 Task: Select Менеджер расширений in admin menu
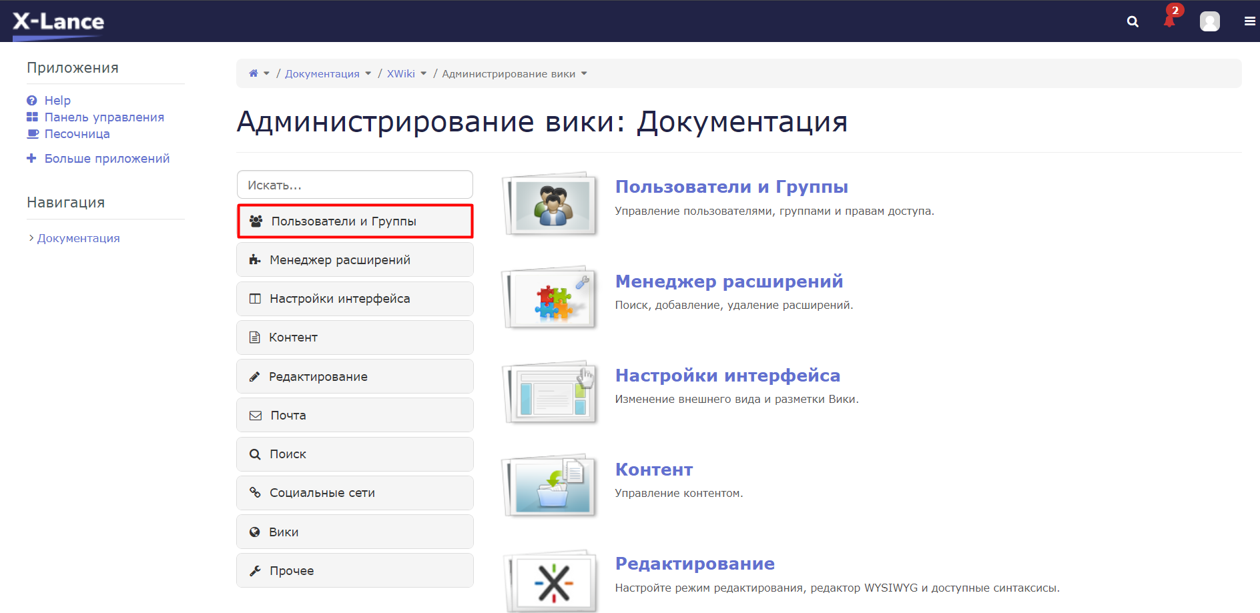click(355, 259)
